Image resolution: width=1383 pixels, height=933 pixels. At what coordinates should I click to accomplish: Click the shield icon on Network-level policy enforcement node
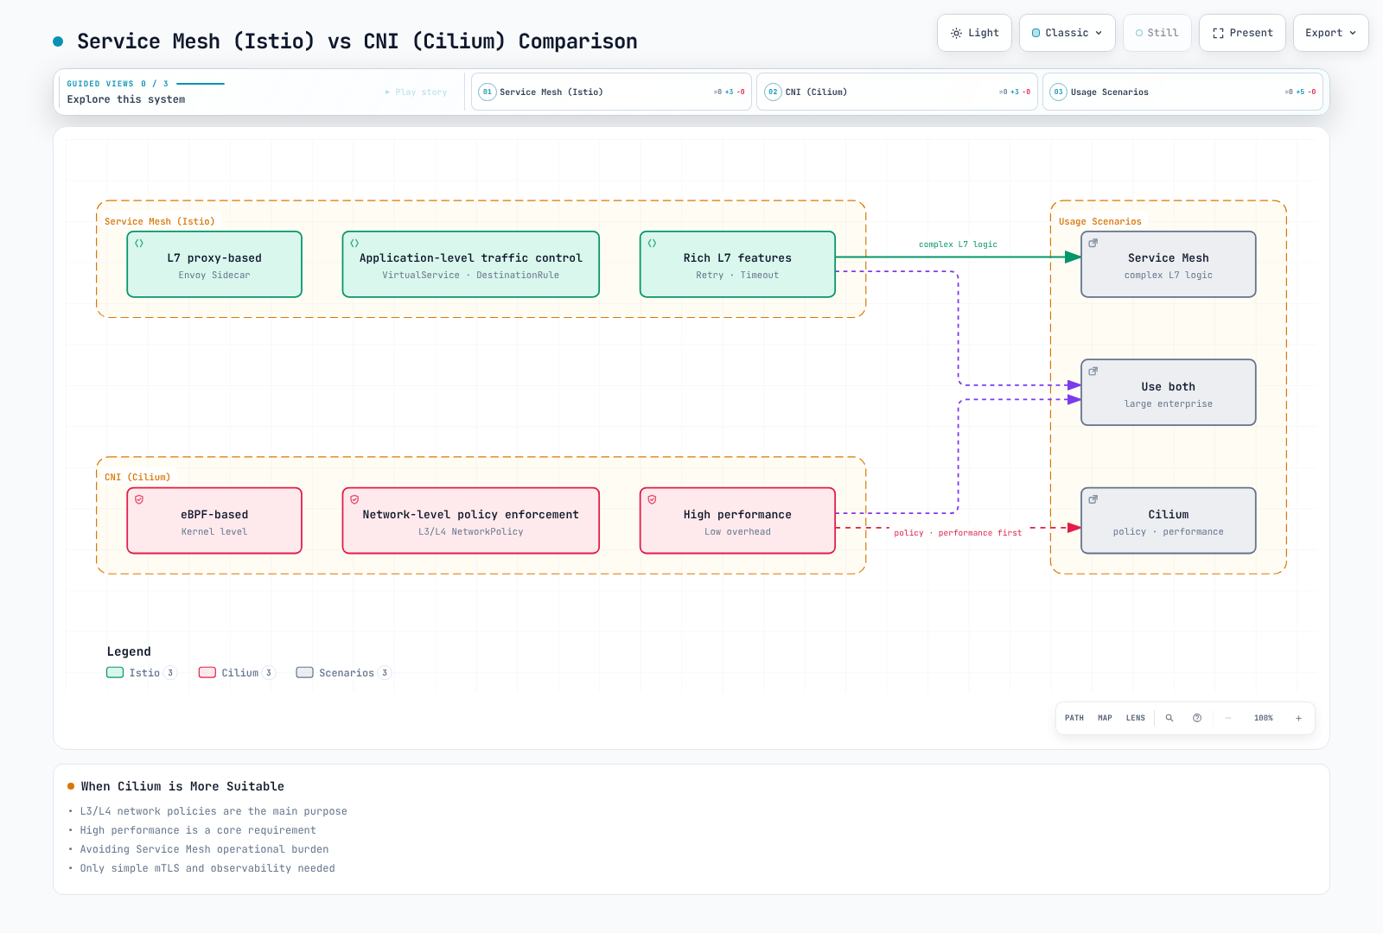(354, 499)
